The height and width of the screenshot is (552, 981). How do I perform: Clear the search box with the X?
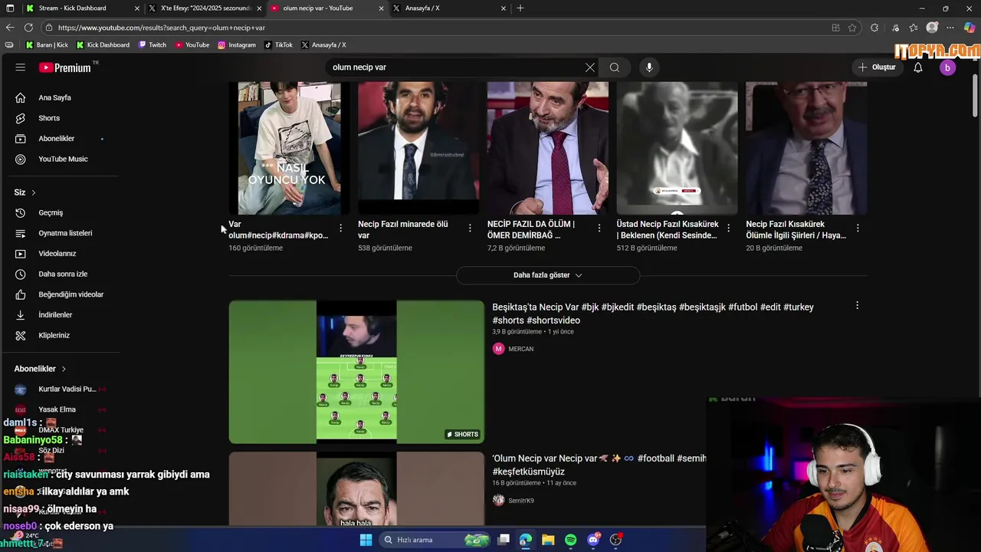(x=590, y=67)
